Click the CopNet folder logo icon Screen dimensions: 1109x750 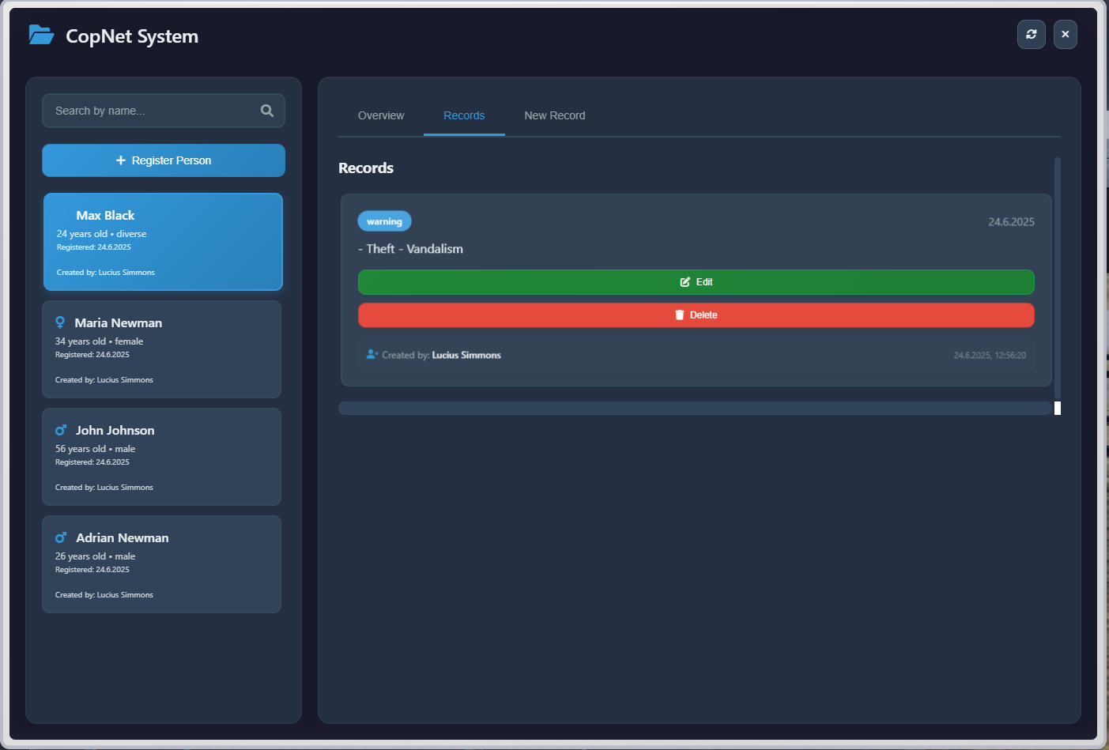tap(41, 35)
